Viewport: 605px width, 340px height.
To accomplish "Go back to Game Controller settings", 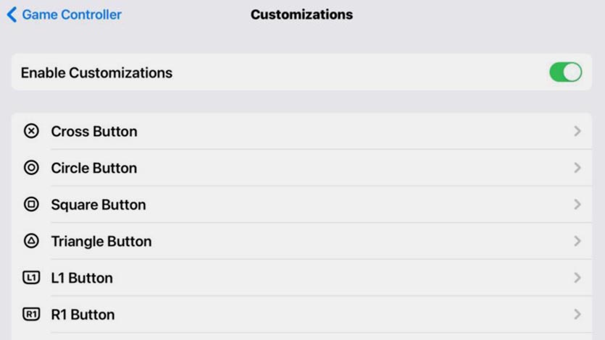I will (x=71, y=14).
